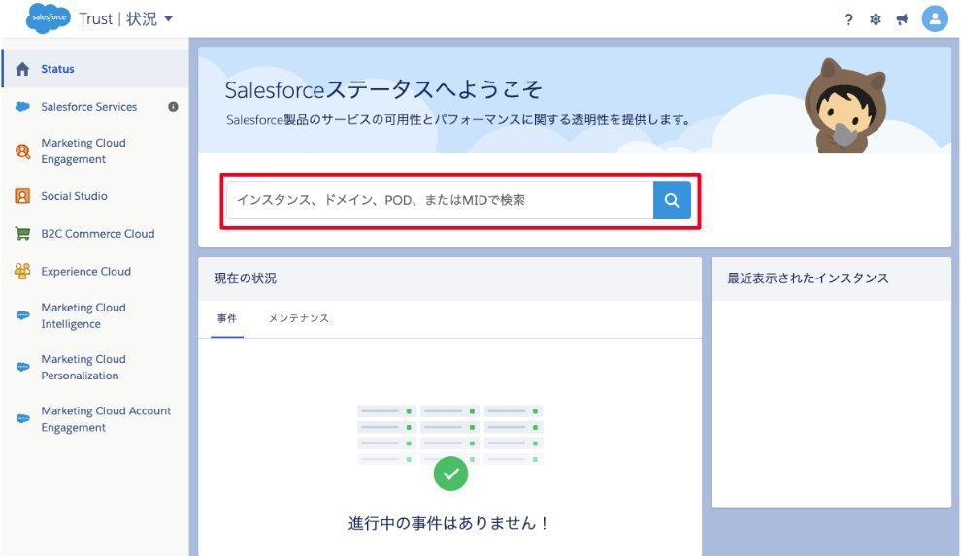Open Social Studio in the sidebar
This screenshot has height=556, width=961.
[74, 196]
